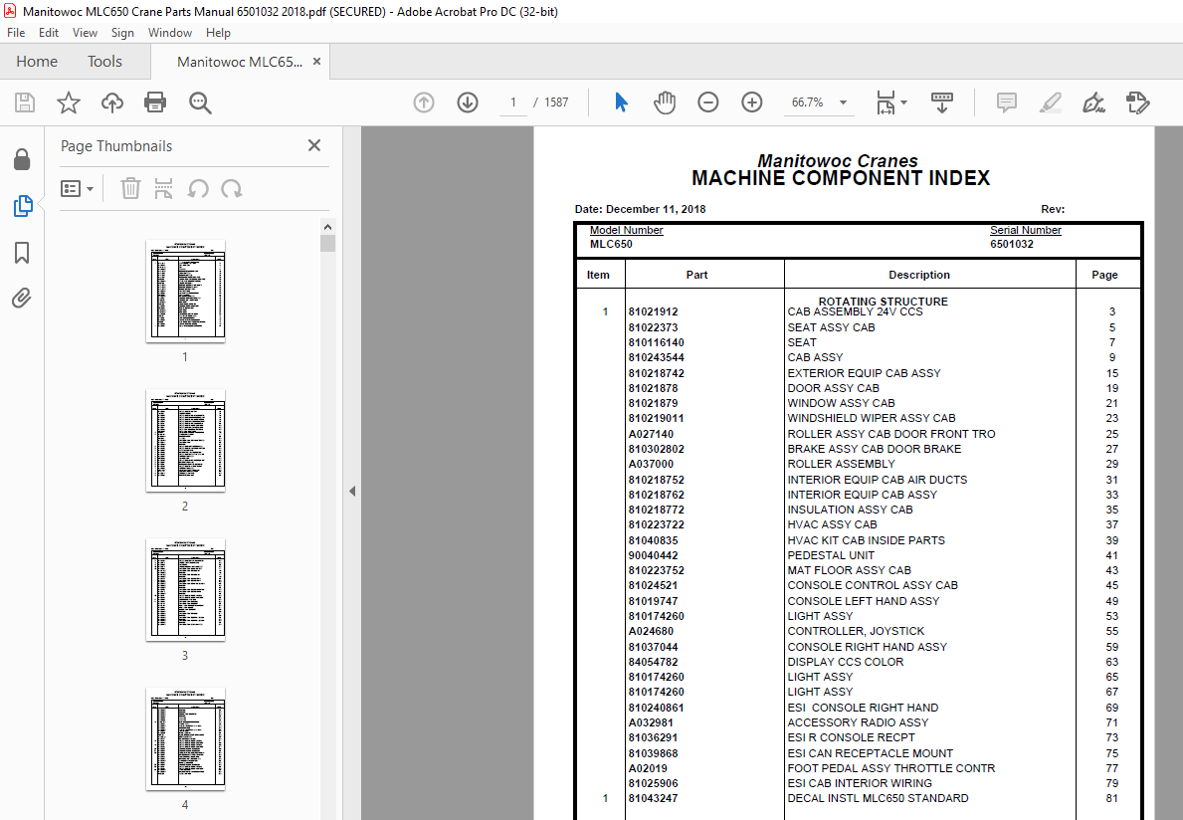Open the fit page scrolling options
This screenshot has height=820, width=1183.
[891, 102]
